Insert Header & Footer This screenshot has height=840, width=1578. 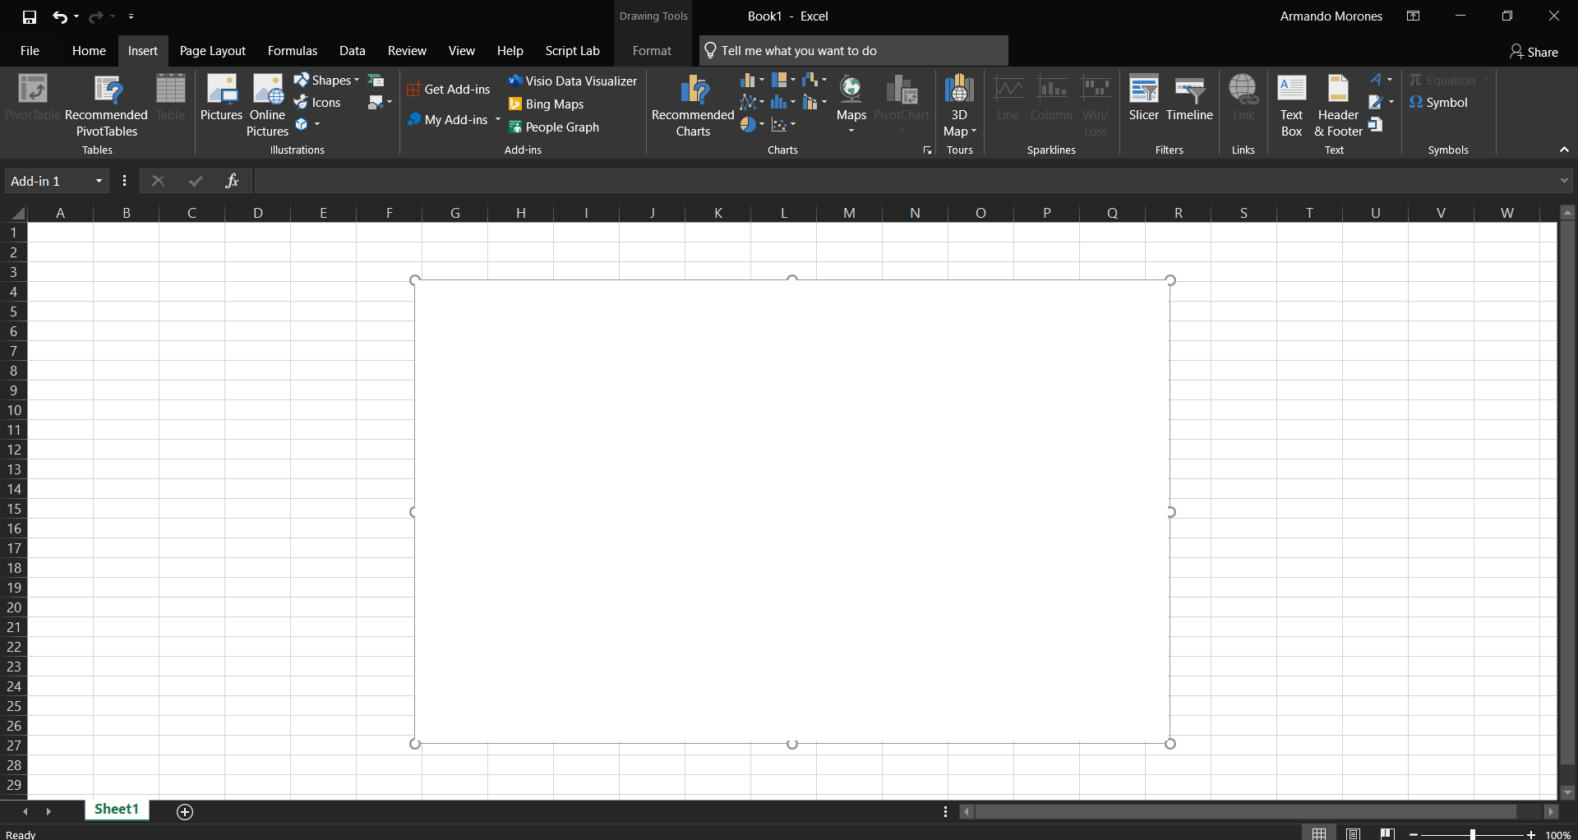coord(1338,105)
